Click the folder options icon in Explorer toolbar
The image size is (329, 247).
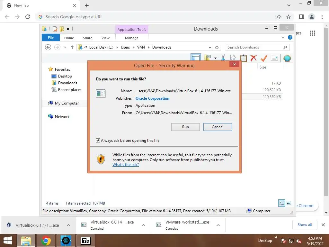click(208, 58)
